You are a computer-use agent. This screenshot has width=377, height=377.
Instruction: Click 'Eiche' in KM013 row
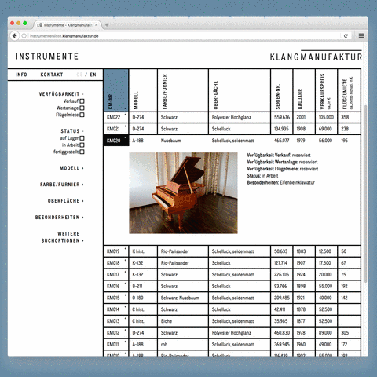click(x=167, y=321)
